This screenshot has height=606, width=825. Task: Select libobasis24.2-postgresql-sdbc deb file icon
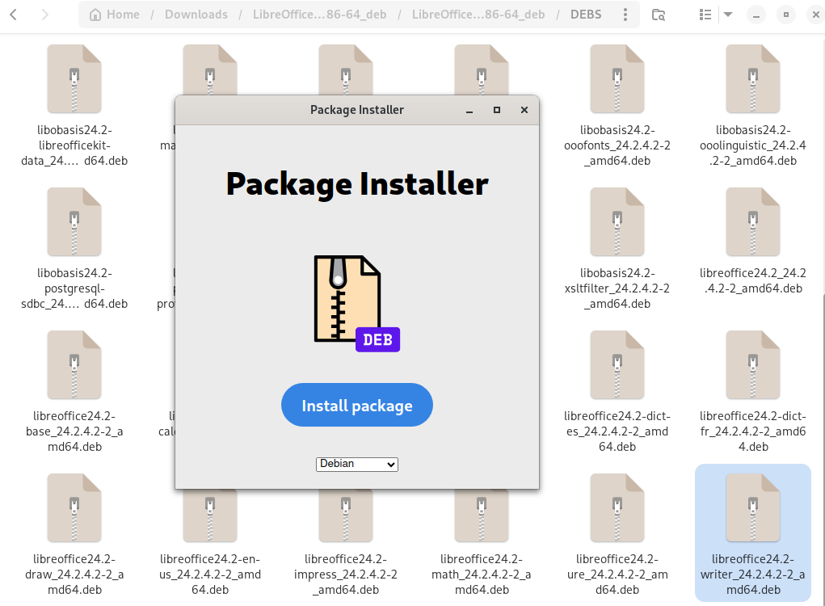point(74,222)
